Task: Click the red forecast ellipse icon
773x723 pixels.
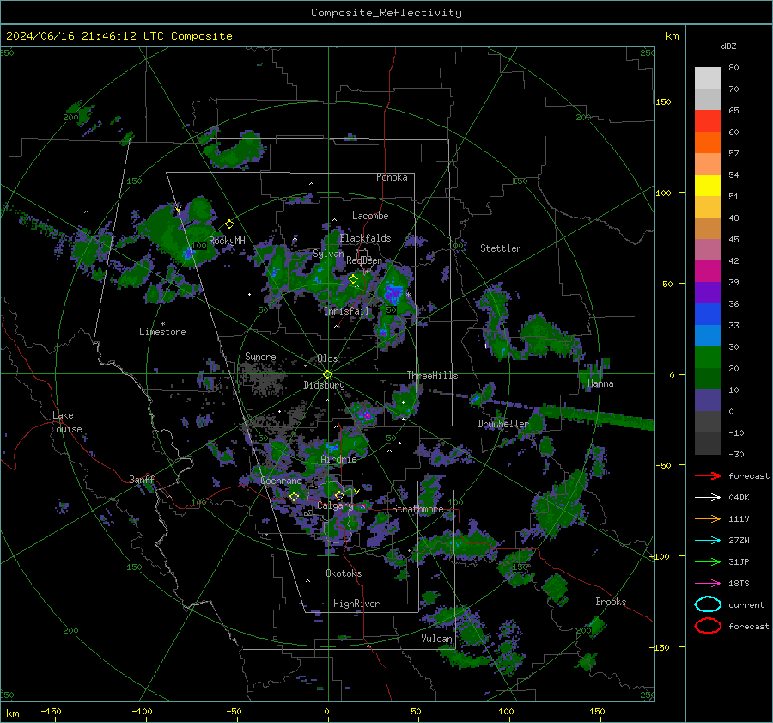Action: tap(708, 626)
